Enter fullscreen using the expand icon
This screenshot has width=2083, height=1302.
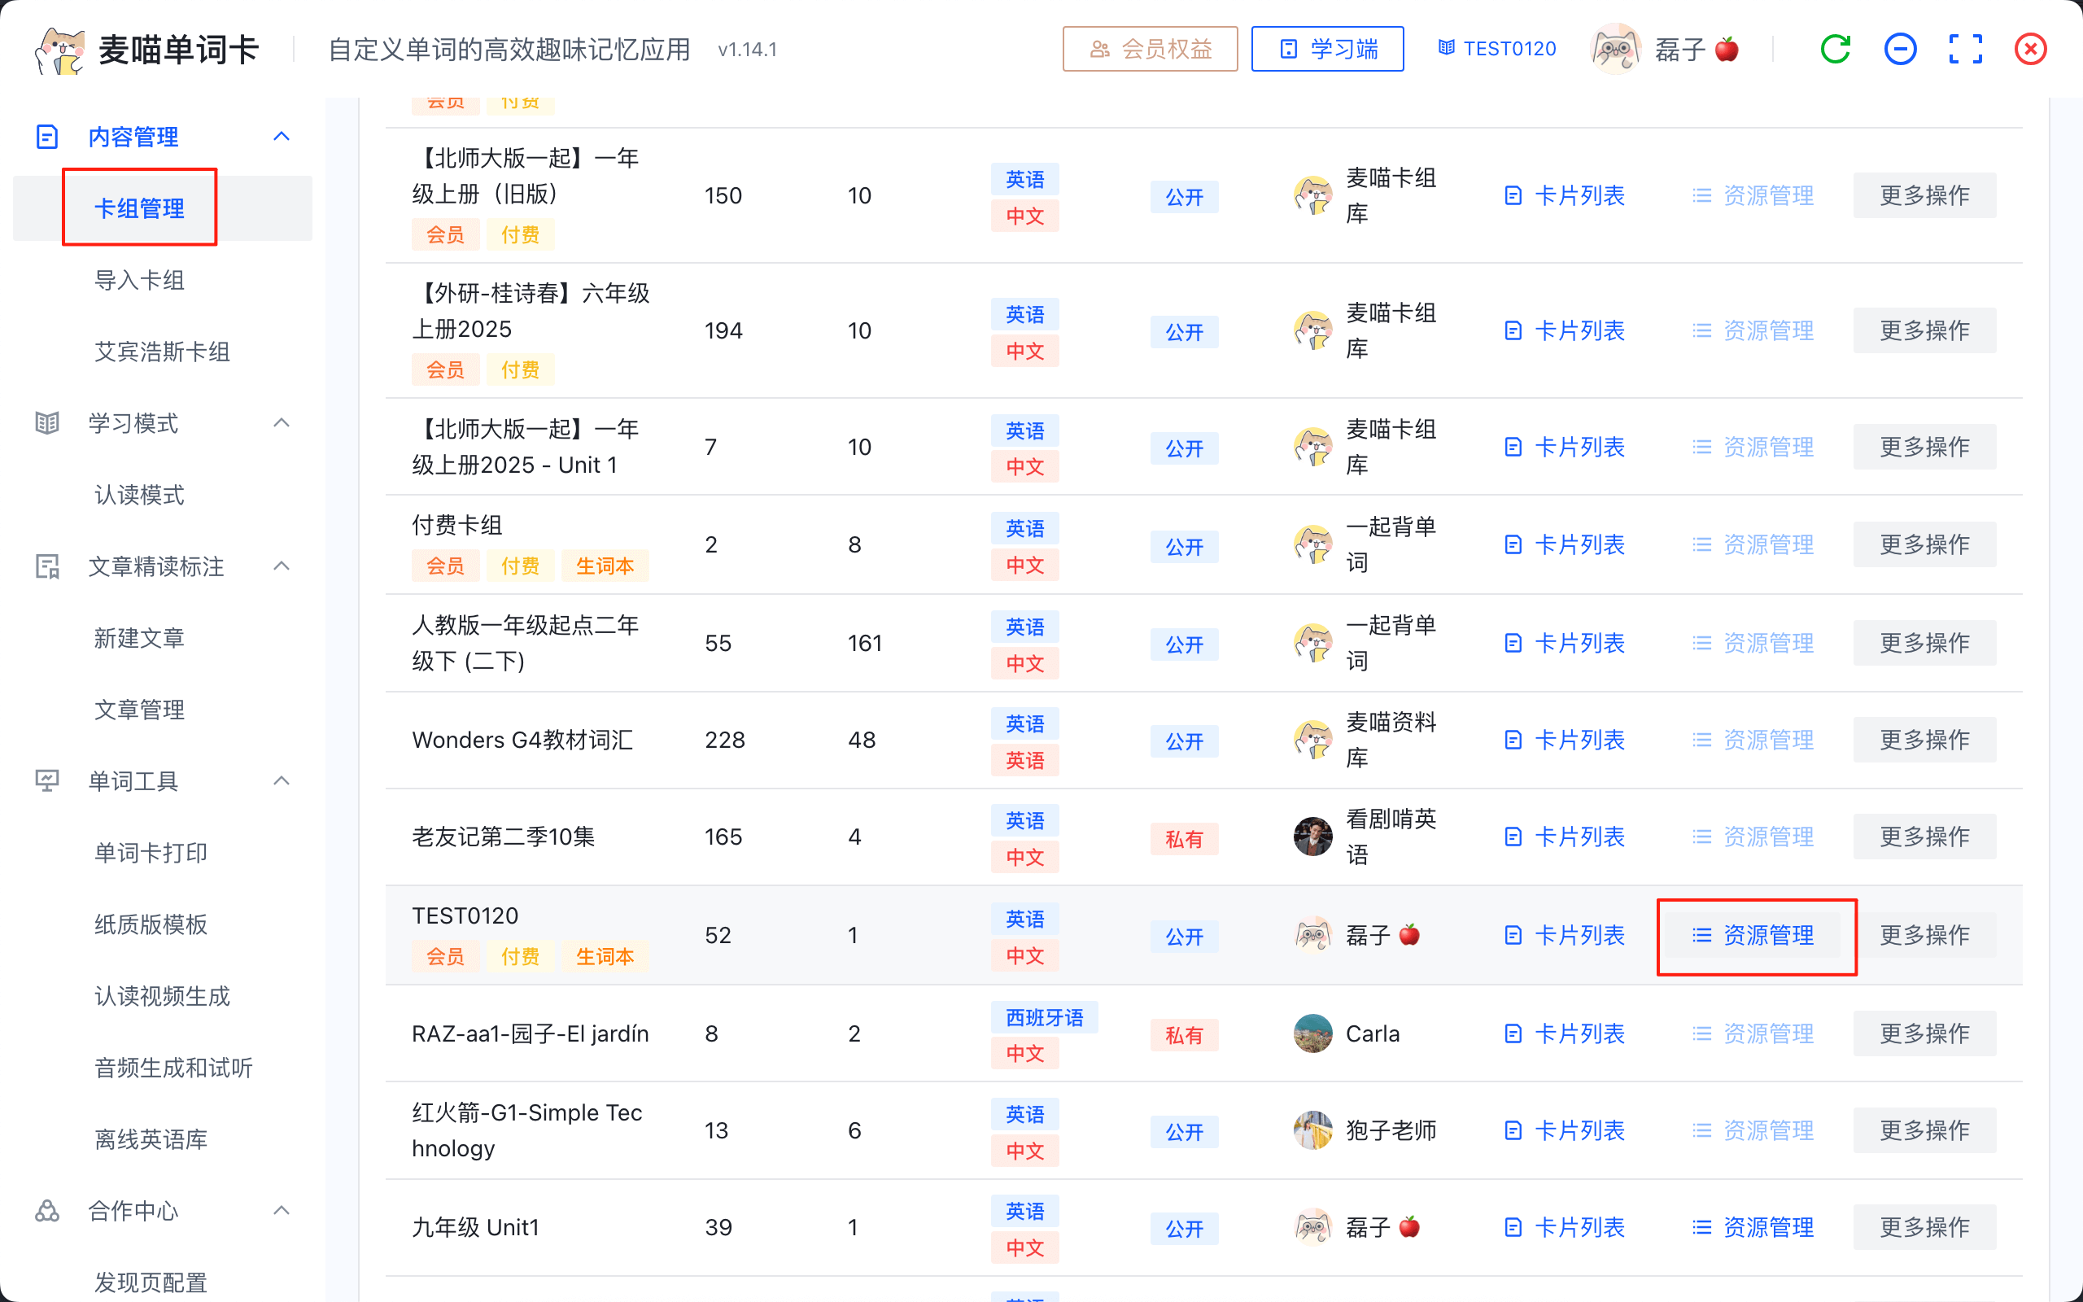point(1965,49)
